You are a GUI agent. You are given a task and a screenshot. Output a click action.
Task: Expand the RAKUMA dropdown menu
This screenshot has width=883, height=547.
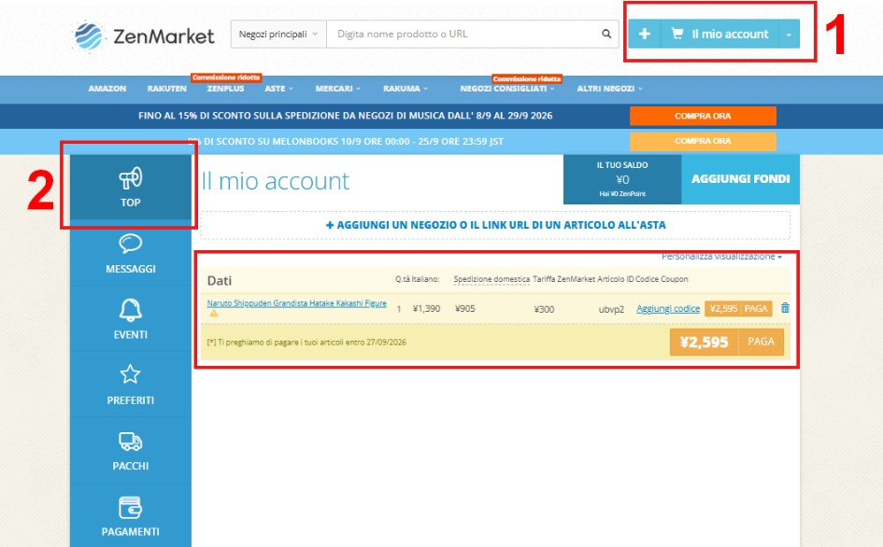406,89
